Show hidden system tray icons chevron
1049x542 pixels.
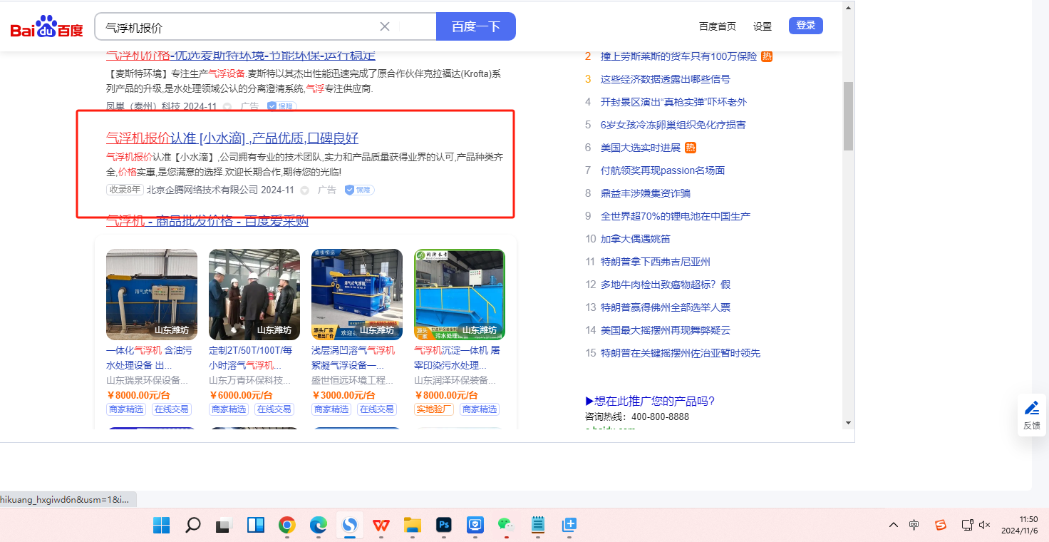coord(893,525)
